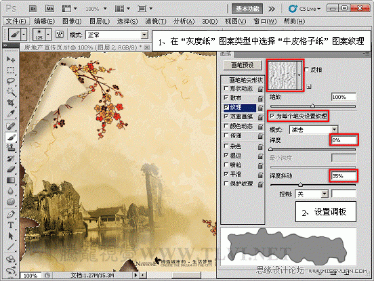
Task: Click 画笔预设 button
Action: pyautogui.click(x=243, y=65)
